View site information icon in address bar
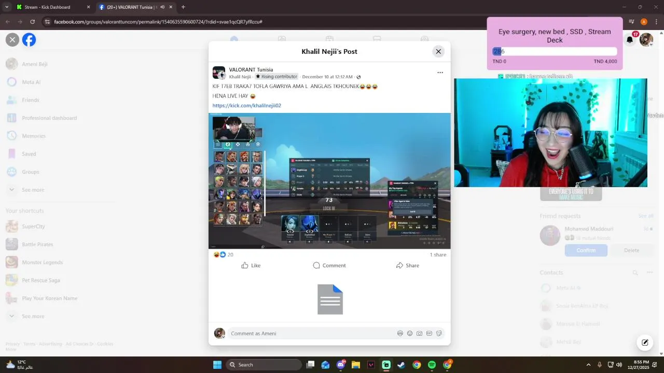The image size is (664, 373). (47, 22)
